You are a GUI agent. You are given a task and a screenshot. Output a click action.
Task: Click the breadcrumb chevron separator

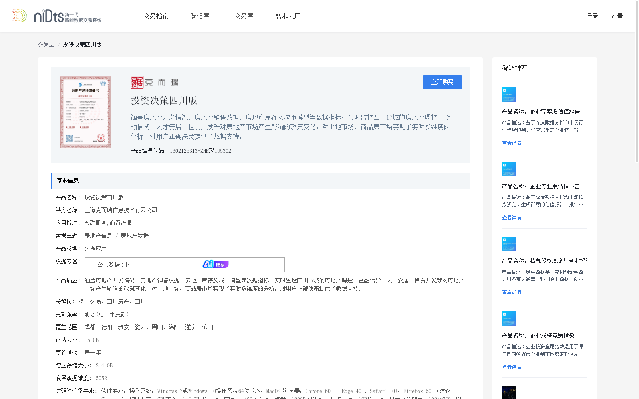click(x=59, y=45)
